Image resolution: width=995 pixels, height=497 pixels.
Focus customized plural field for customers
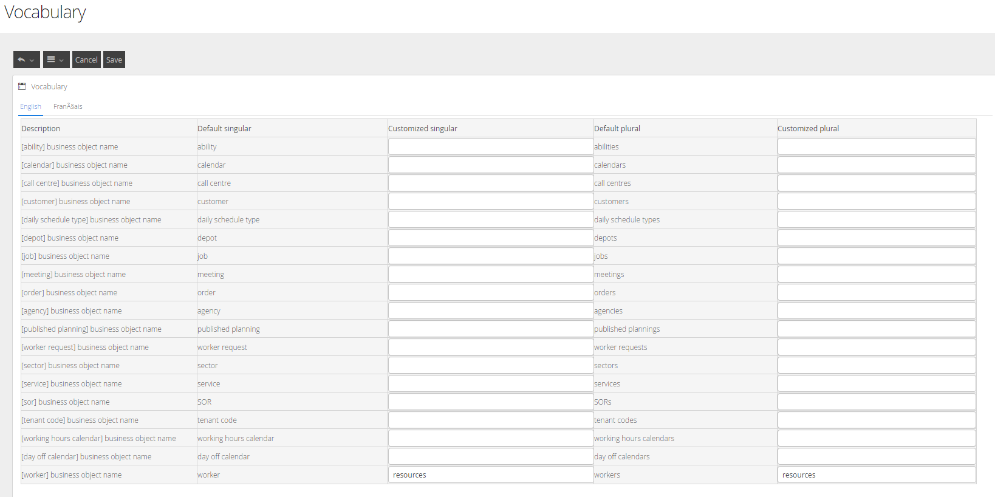(x=877, y=201)
